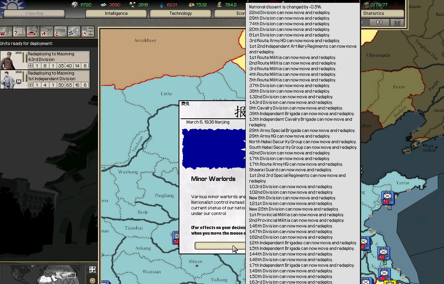Click Pingliang province label

[164, 195]
